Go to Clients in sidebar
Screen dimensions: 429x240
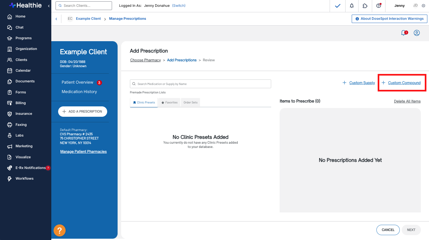tap(21, 60)
